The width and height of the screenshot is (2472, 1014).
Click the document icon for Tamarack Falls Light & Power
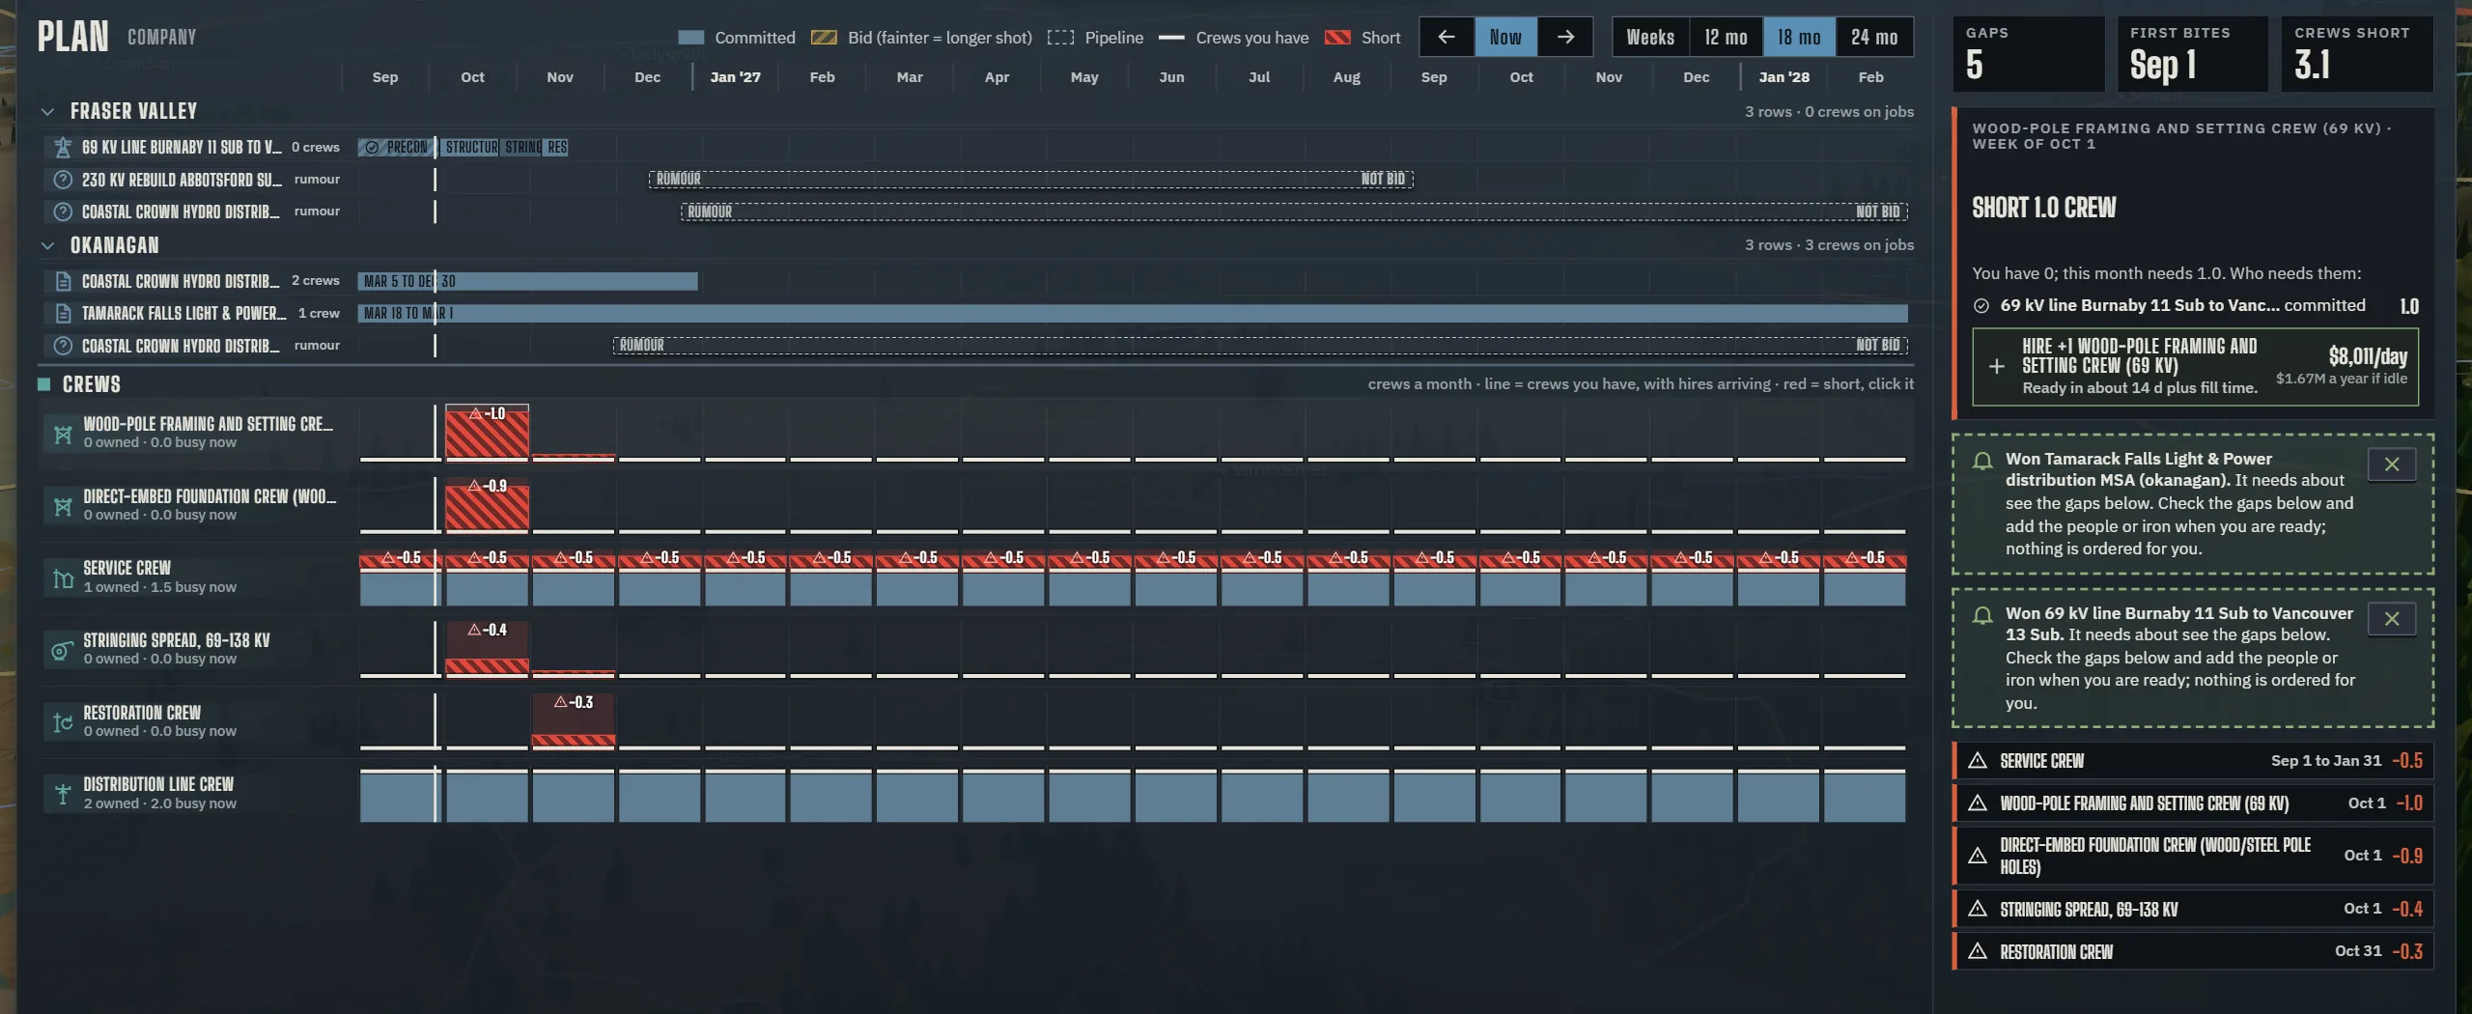coord(63,314)
